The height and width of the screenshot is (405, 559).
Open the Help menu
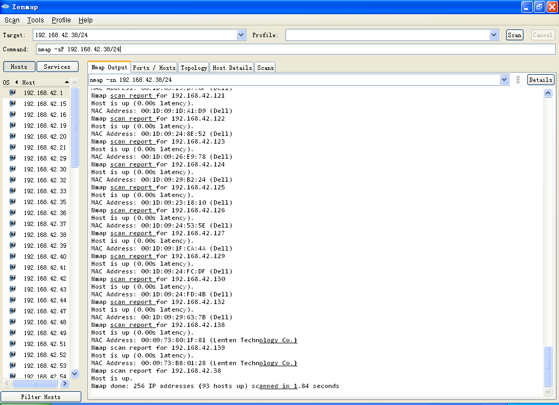(85, 20)
